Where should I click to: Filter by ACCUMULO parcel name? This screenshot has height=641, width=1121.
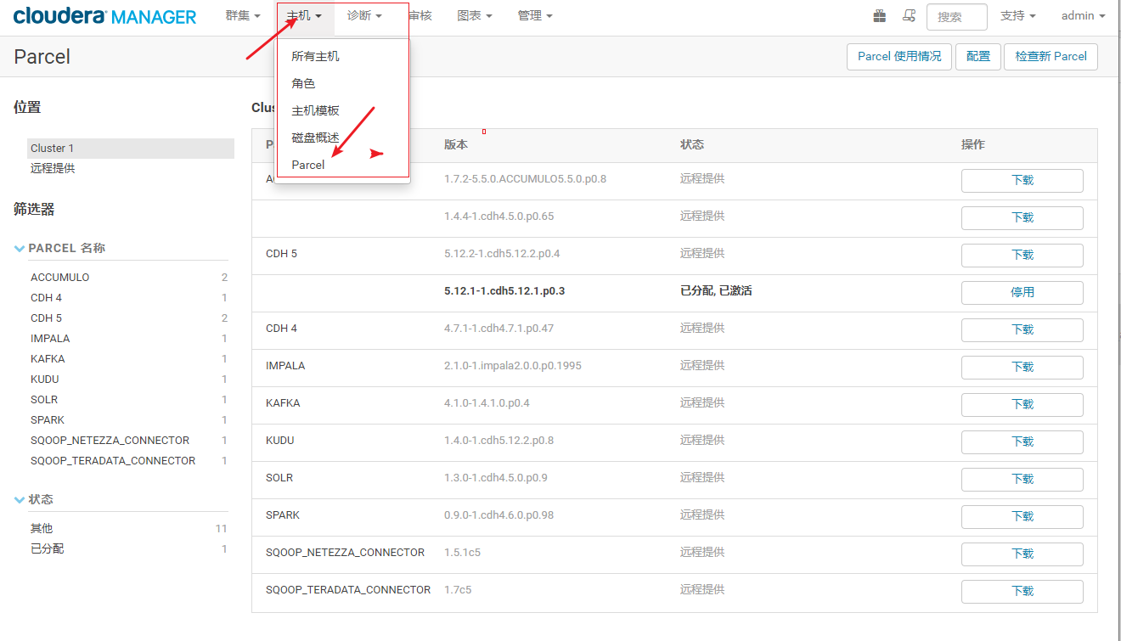[x=59, y=277]
